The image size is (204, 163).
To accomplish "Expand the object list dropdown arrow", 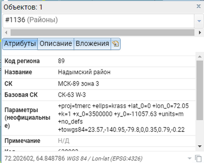I will click(199, 21).
